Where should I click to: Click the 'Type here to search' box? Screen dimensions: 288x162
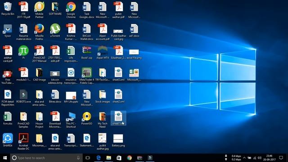[46, 158]
